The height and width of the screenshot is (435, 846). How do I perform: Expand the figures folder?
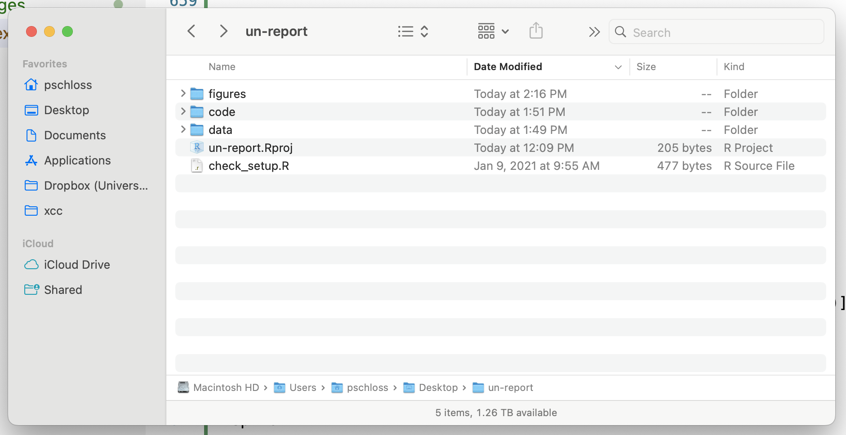pyautogui.click(x=183, y=93)
